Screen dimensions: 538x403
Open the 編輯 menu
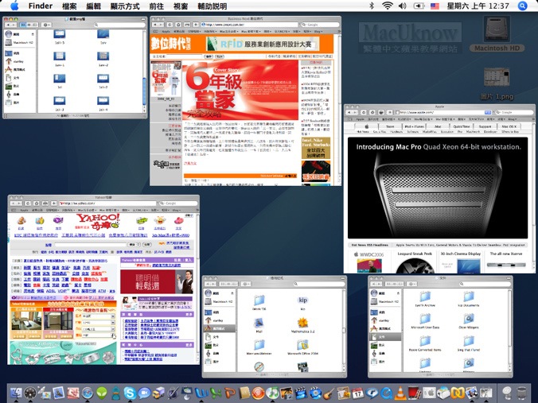[x=94, y=6]
